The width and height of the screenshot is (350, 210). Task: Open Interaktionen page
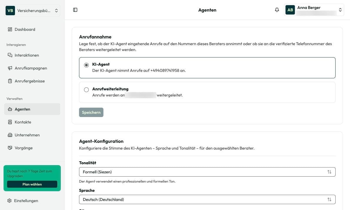click(32, 55)
